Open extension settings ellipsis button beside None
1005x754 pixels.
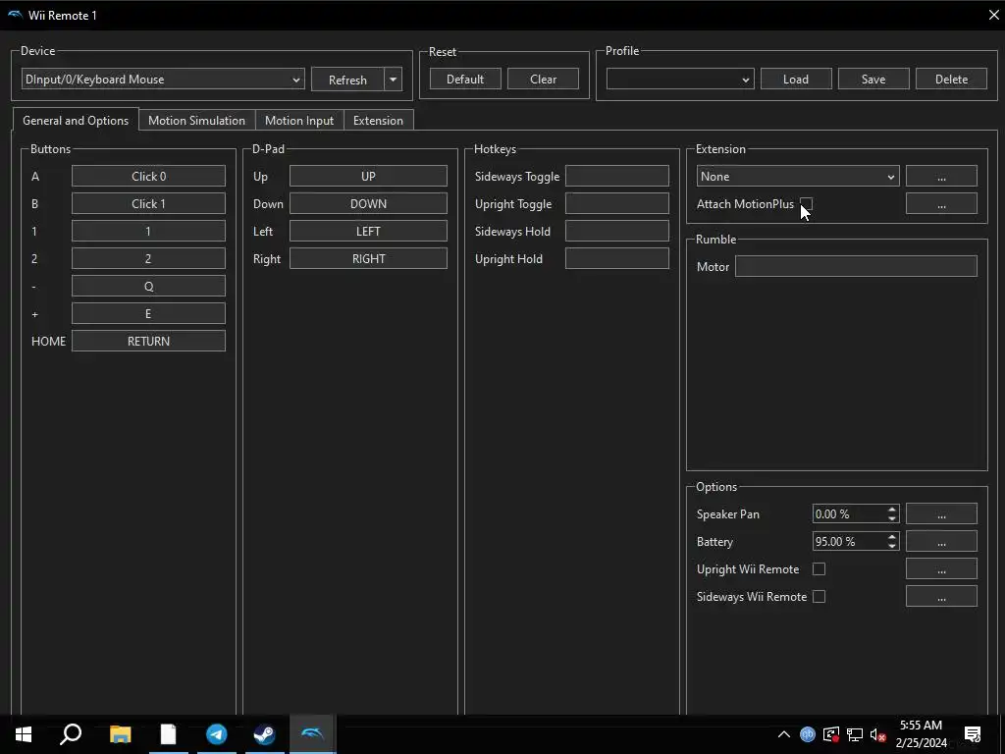(x=941, y=177)
